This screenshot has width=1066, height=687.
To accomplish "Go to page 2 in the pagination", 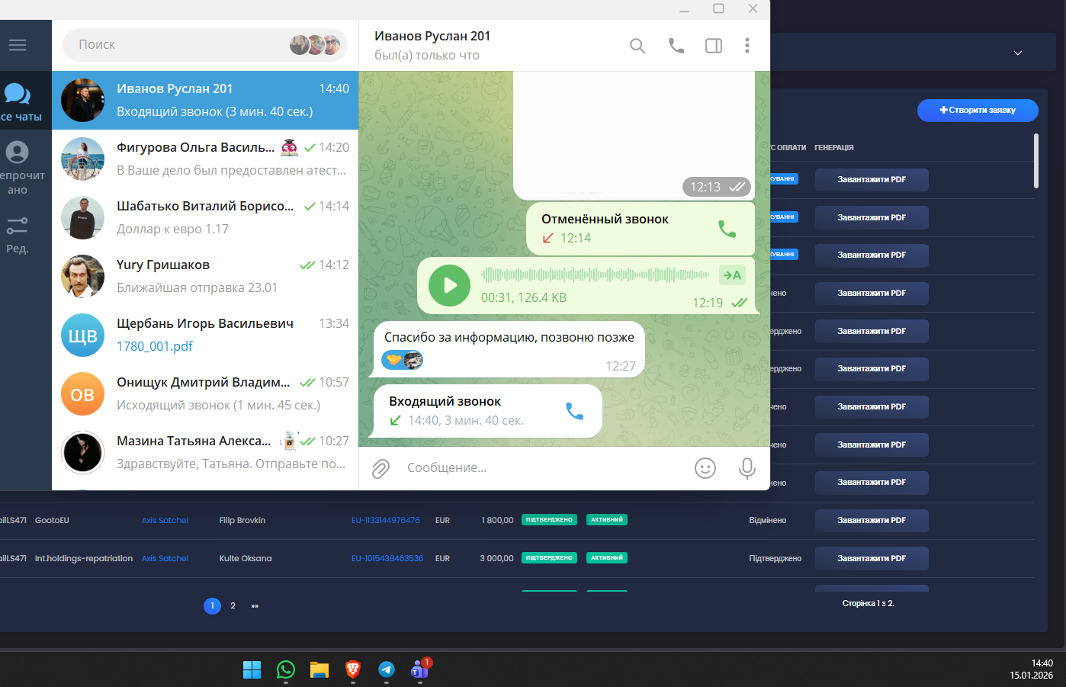I will tap(233, 606).
